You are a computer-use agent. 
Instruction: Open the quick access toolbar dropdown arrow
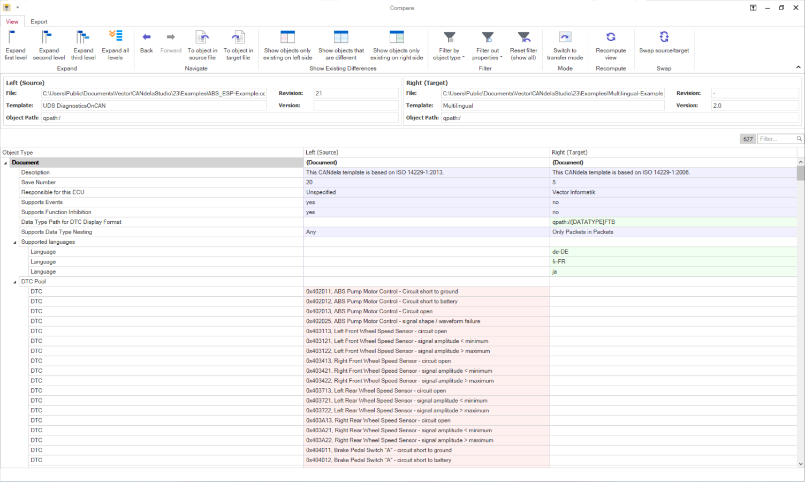(17, 7)
